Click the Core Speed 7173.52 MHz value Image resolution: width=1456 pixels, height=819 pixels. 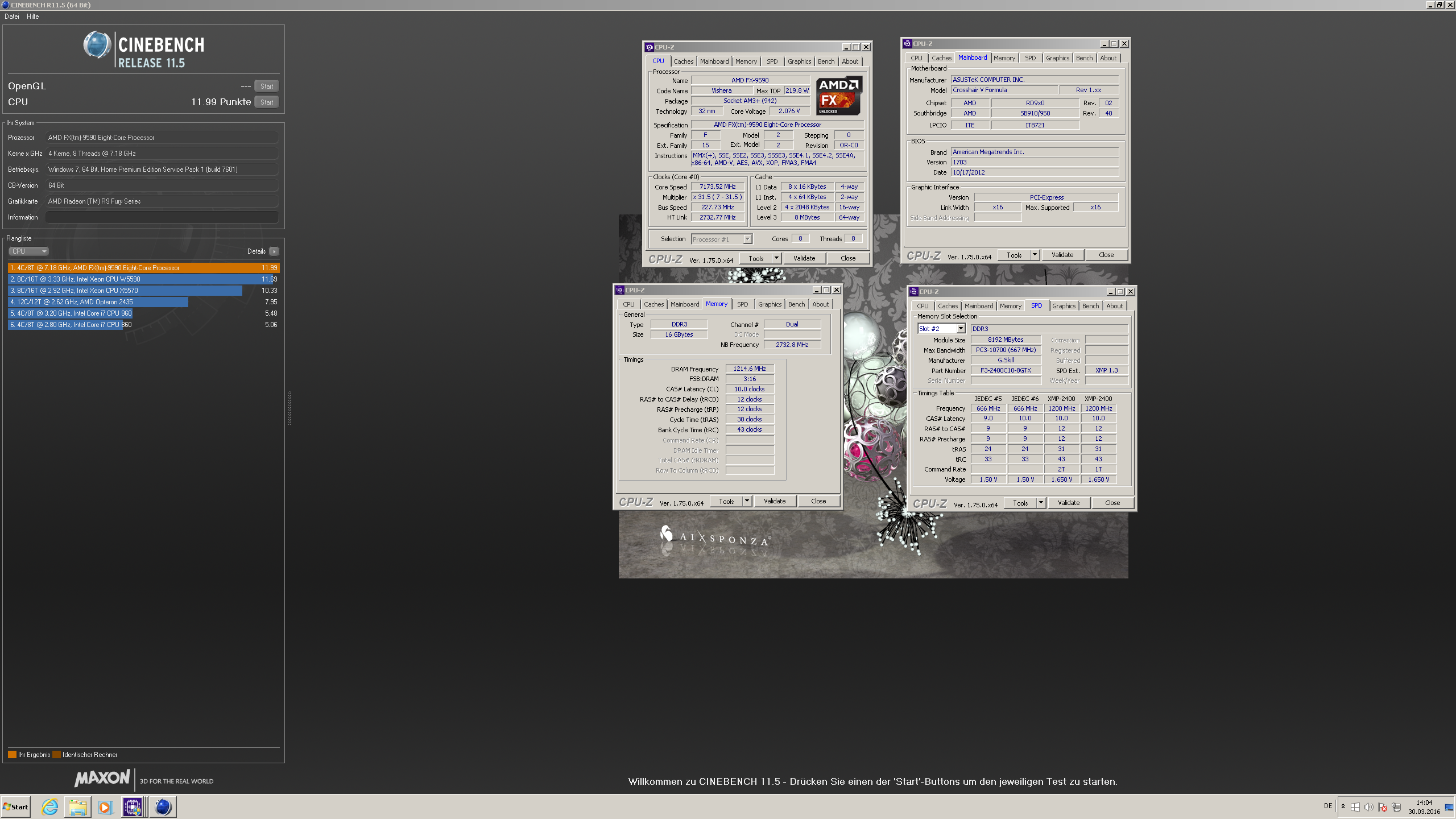pyautogui.click(x=717, y=187)
